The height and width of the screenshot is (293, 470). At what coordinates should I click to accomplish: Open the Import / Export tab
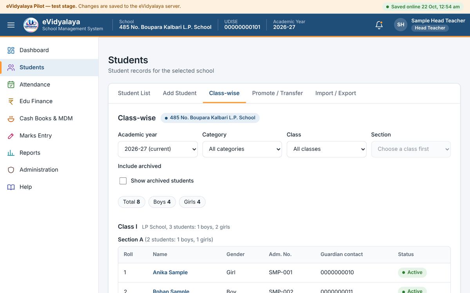pos(336,93)
